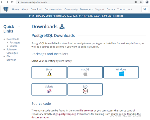Open the Your account nav item
Viewport: 150px width, 120px height.
(125, 9)
